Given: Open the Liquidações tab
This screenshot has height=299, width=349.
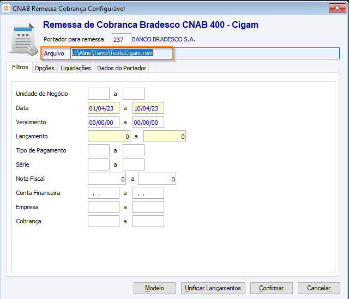Looking at the screenshot, I should pos(75,68).
